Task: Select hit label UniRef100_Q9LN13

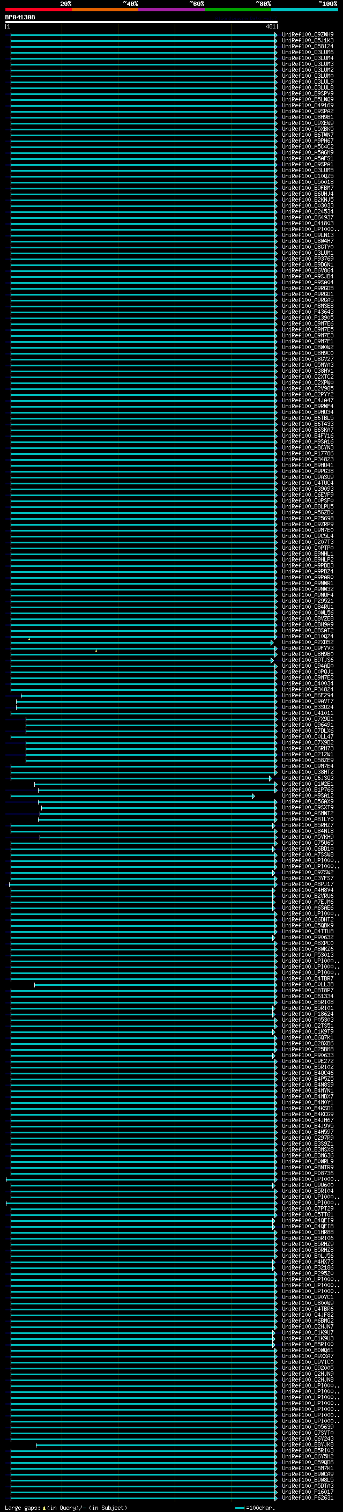Action: [308, 235]
